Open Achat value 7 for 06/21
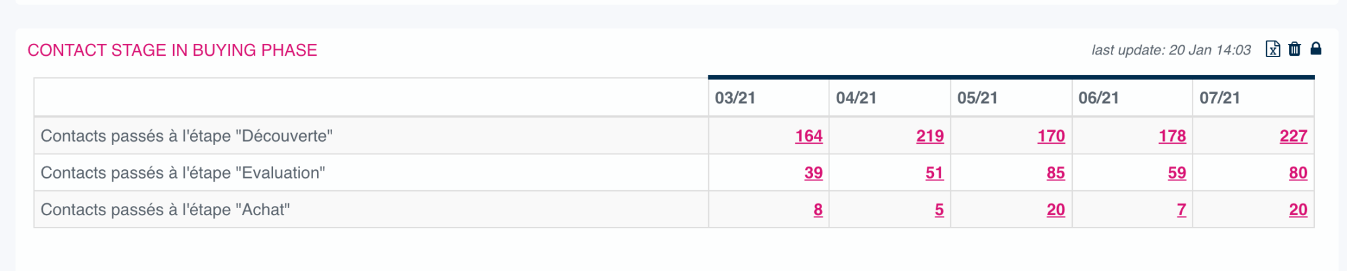 click(x=1181, y=209)
